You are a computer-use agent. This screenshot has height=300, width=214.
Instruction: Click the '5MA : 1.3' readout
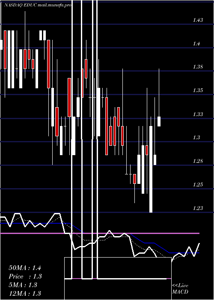23,285
